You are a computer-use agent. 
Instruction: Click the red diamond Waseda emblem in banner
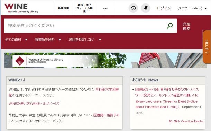[x=20, y=61]
